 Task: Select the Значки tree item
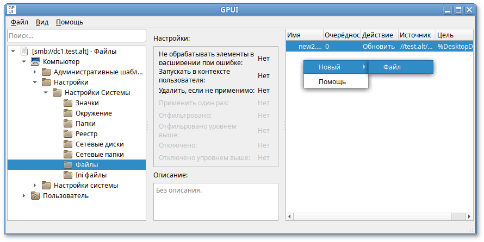tap(87, 103)
